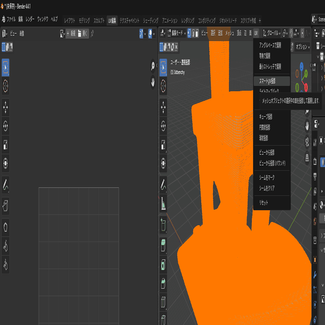Image resolution: width=325 pixels, height=325 pixels.
Task: Choose シームをマーク from the UV menu
Action: coord(272,177)
